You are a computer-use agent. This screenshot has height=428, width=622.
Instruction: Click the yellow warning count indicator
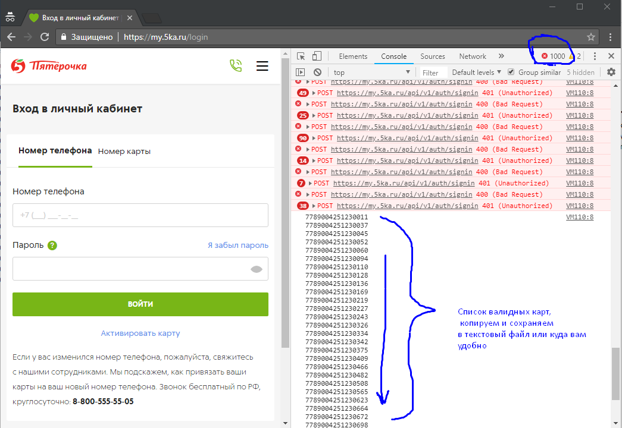click(574, 56)
